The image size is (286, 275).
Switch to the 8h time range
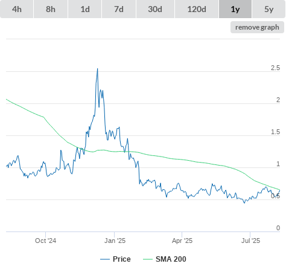tap(51, 9)
